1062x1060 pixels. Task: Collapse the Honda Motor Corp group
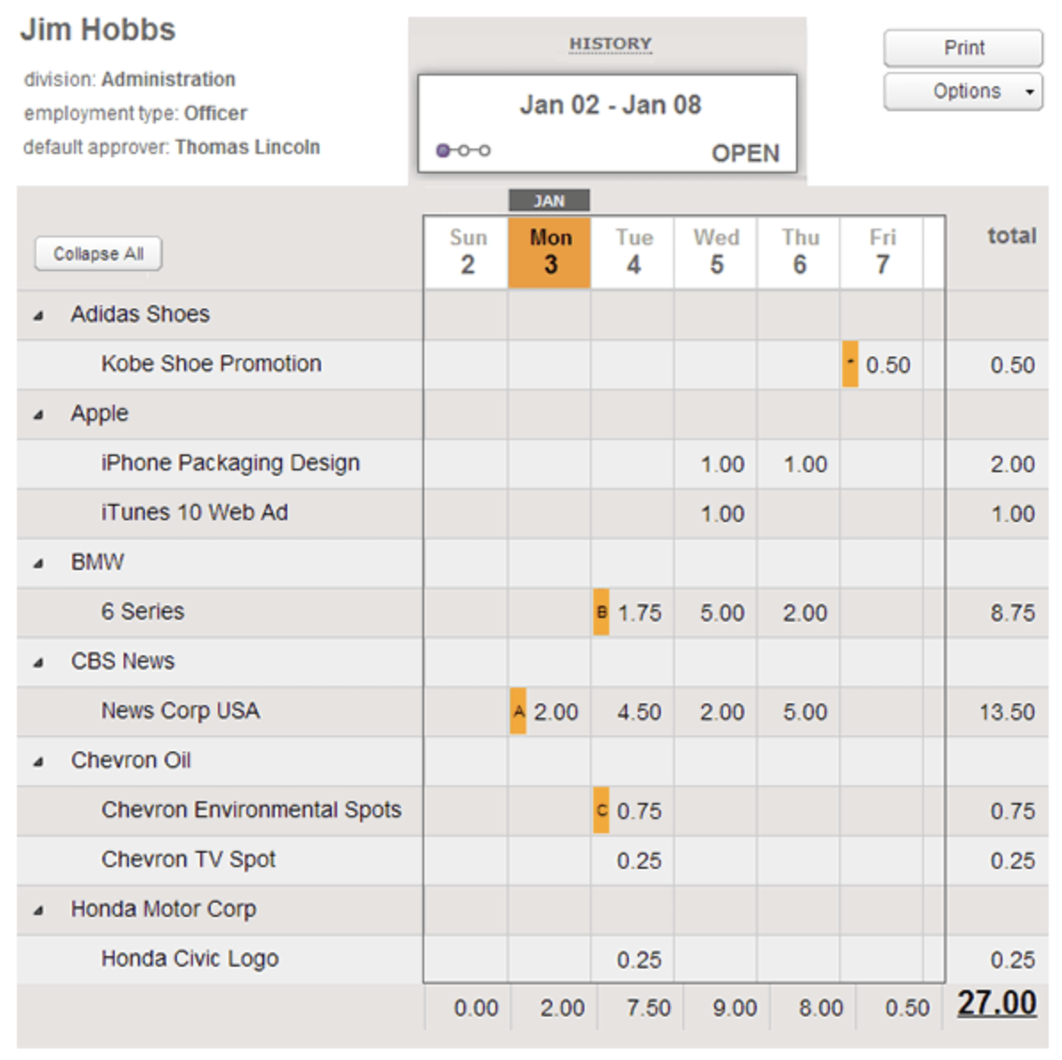(38, 910)
